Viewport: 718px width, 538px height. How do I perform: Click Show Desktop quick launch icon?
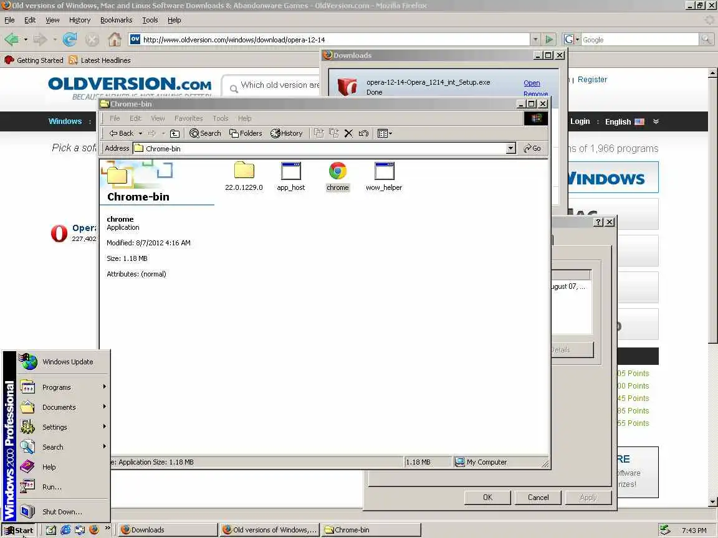point(51,530)
